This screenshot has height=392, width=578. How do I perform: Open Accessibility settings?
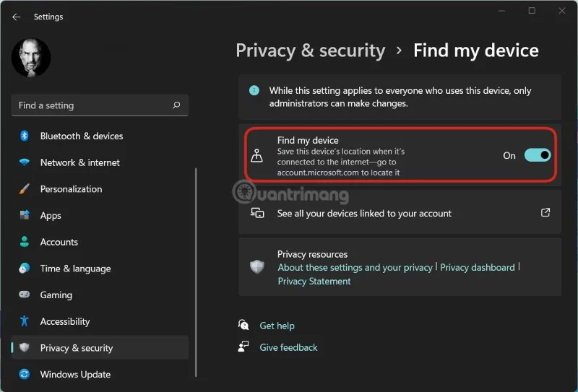[65, 322]
